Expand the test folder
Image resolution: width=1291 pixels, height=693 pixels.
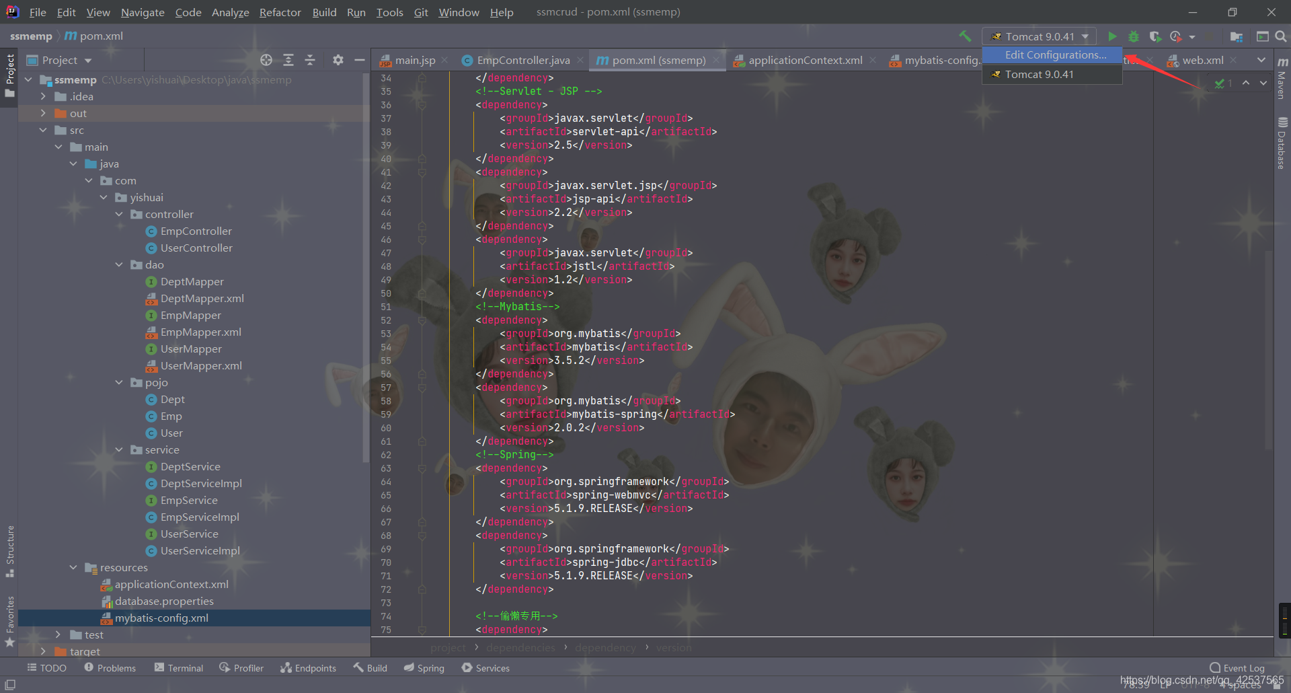click(58, 634)
